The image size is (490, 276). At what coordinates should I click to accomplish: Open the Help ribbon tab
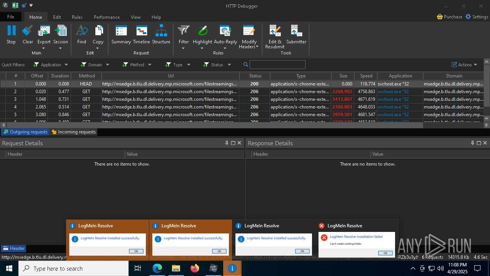pyautogui.click(x=156, y=17)
